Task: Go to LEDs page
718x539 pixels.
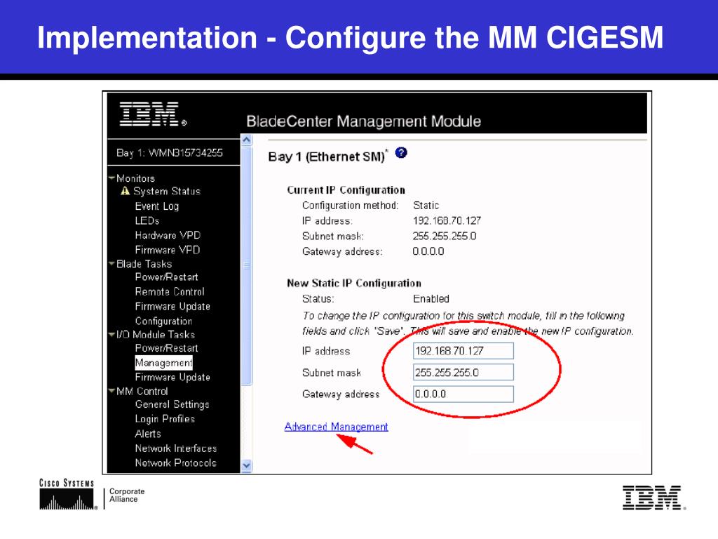Action: 147,221
